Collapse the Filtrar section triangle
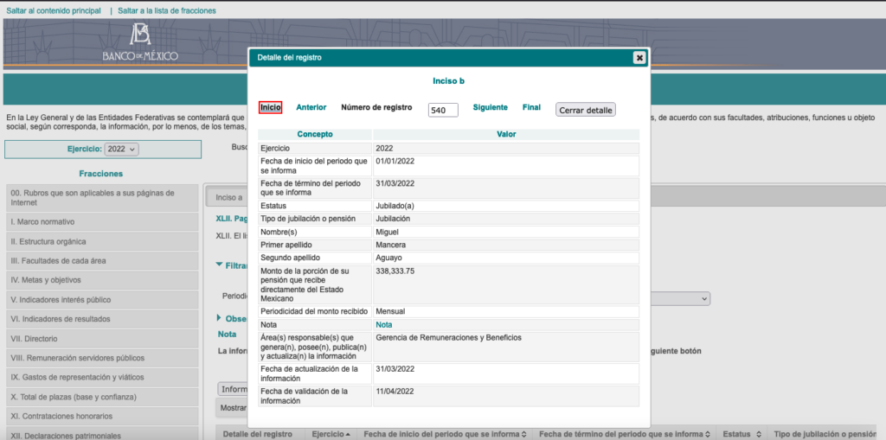 (219, 265)
